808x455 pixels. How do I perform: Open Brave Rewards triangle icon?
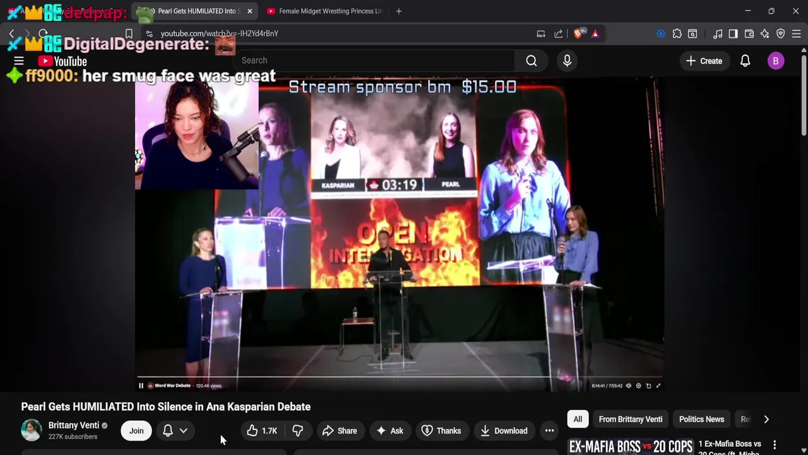[595, 33]
